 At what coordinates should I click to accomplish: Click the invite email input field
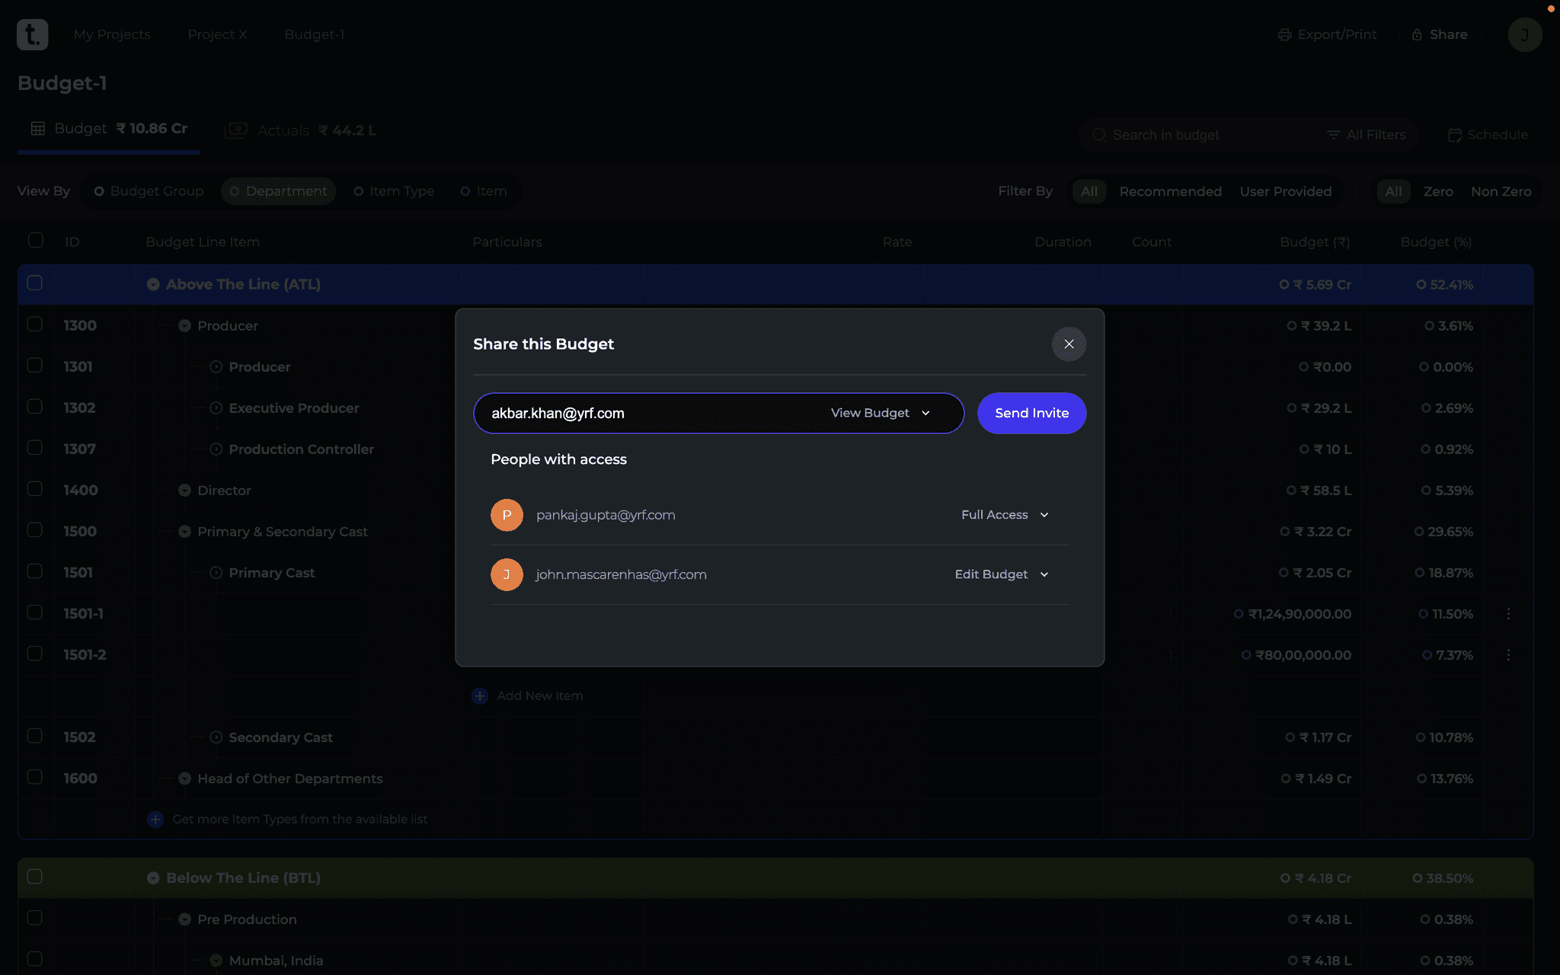coord(647,413)
